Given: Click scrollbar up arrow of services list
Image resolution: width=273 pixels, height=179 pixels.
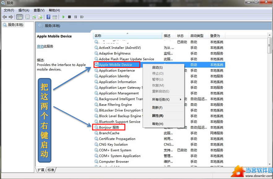Looking at the screenshot, I should (270, 35).
